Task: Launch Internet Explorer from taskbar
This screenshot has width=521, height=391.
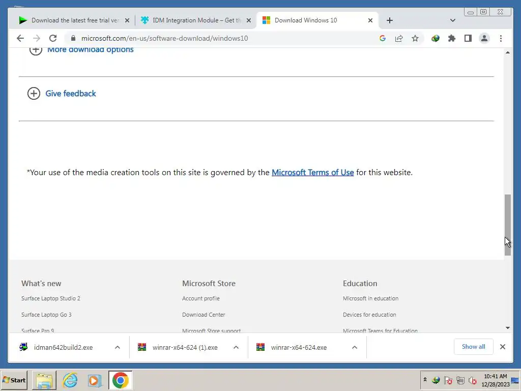Action: [x=70, y=380]
